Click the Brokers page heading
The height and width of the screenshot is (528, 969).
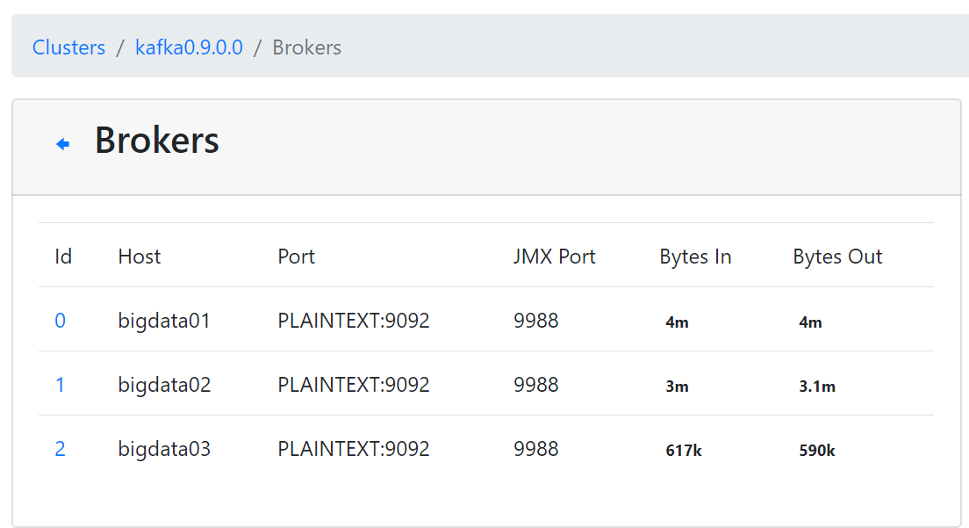coord(157,141)
